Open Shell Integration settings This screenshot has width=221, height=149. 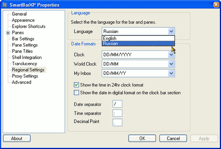pyautogui.click(x=27, y=57)
